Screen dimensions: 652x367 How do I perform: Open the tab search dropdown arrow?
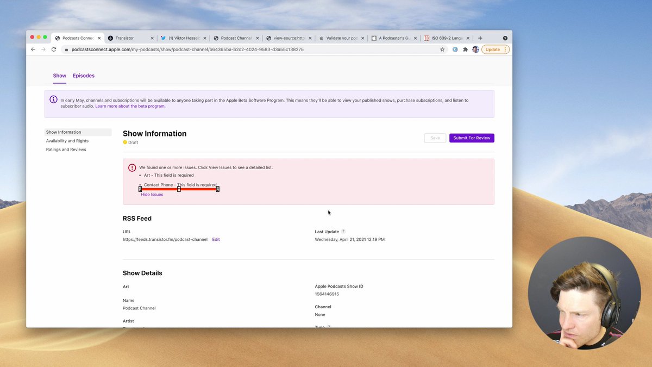pyautogui.click(x=505, y=38)
